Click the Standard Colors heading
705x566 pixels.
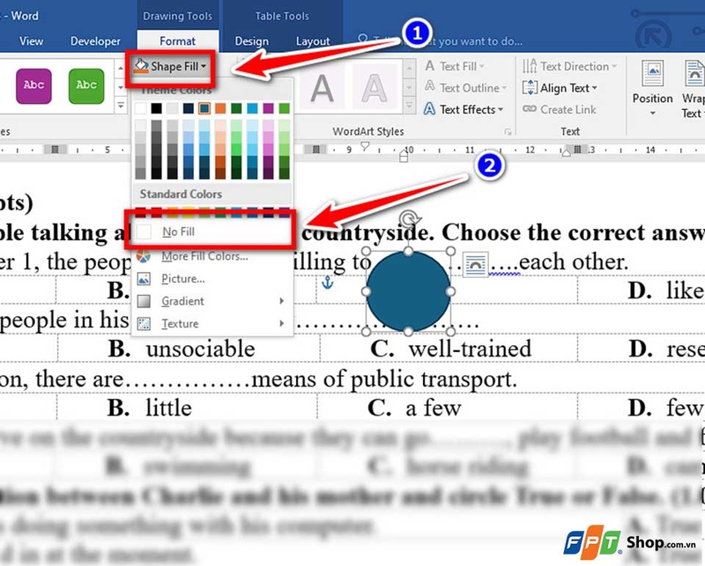181,194
